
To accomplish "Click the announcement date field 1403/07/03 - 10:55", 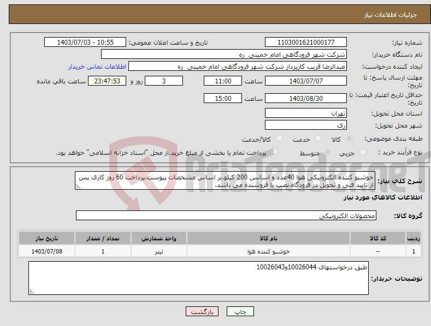I will click(85, 43).
